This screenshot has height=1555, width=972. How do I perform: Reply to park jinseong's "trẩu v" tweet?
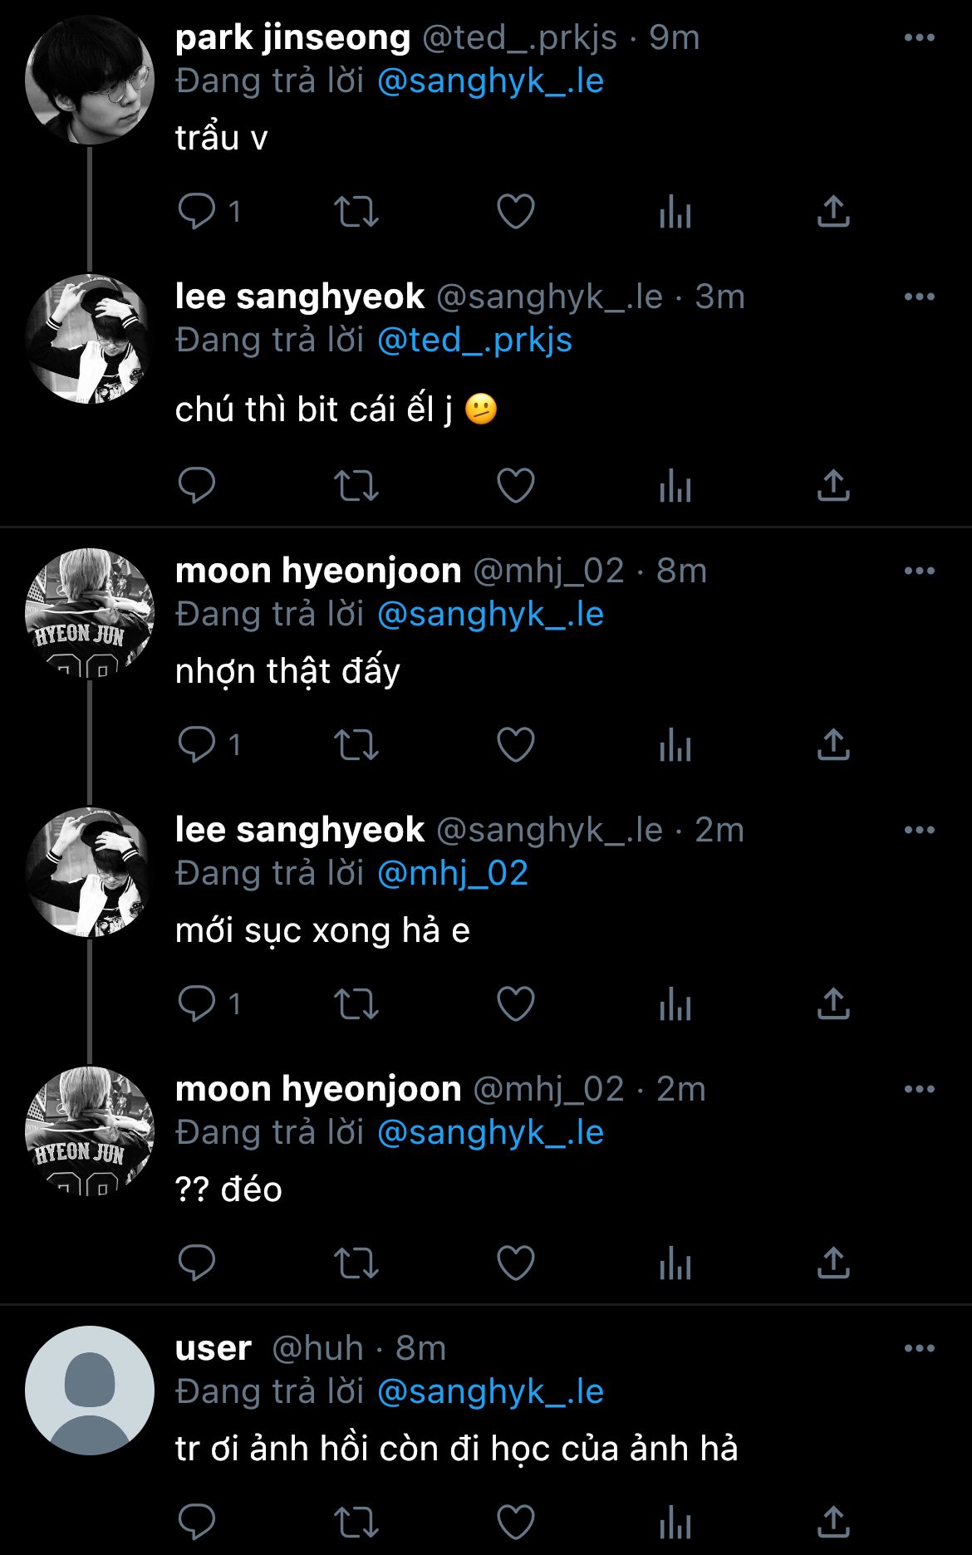pos(197,212)
